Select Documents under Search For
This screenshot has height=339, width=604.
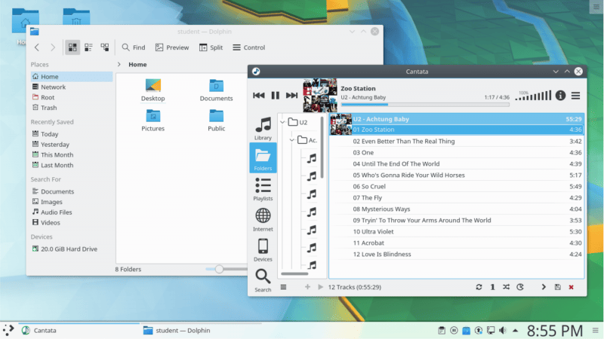click(57, 191)
